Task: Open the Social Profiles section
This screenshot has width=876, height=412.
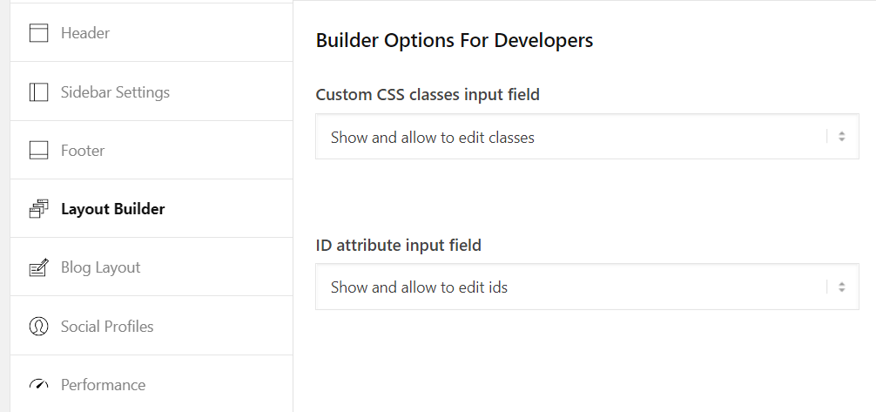Action: pyautogui.click(x=152, y=326)
